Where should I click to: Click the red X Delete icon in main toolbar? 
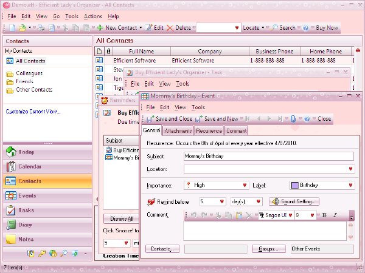[170, 28]
